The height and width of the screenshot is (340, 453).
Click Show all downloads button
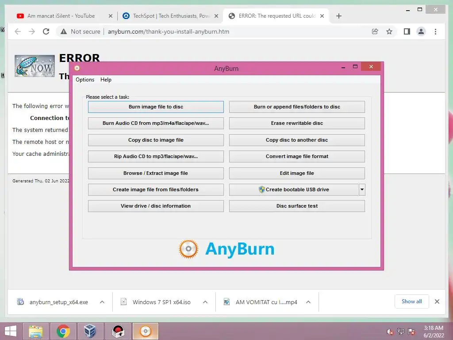(x=412, y=301)
